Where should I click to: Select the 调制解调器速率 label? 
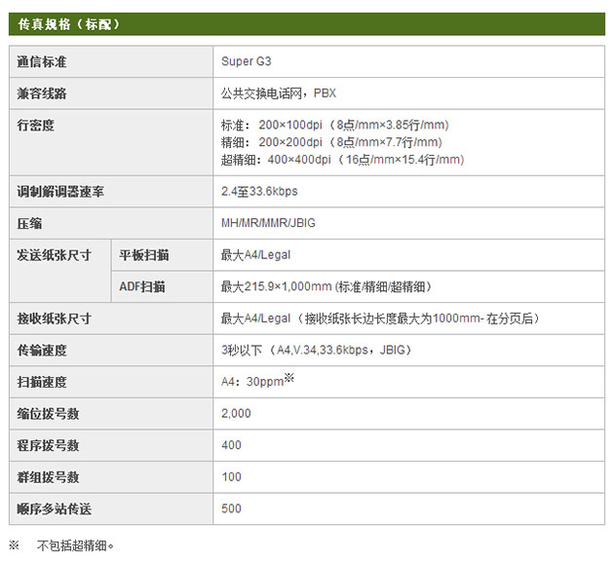click(60, 192)
